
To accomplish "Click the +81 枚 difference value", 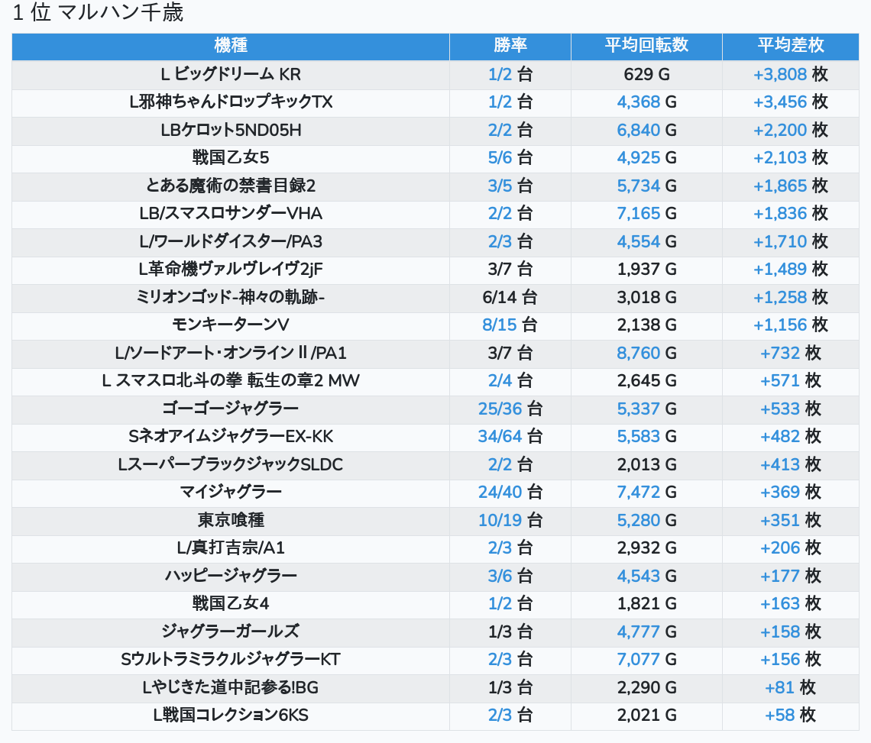I will click(x=791, y=687).
